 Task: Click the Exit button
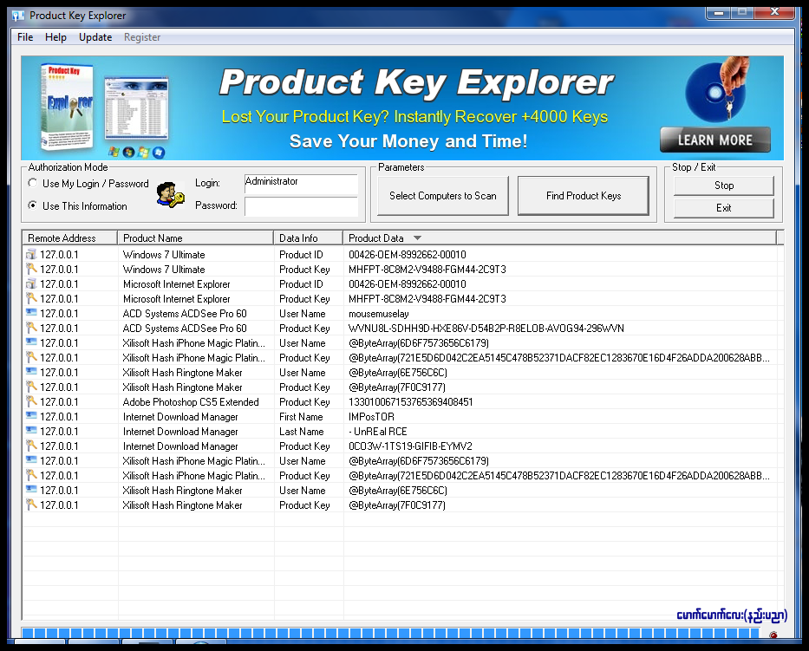pyautogui.click(x=724, y=208)
